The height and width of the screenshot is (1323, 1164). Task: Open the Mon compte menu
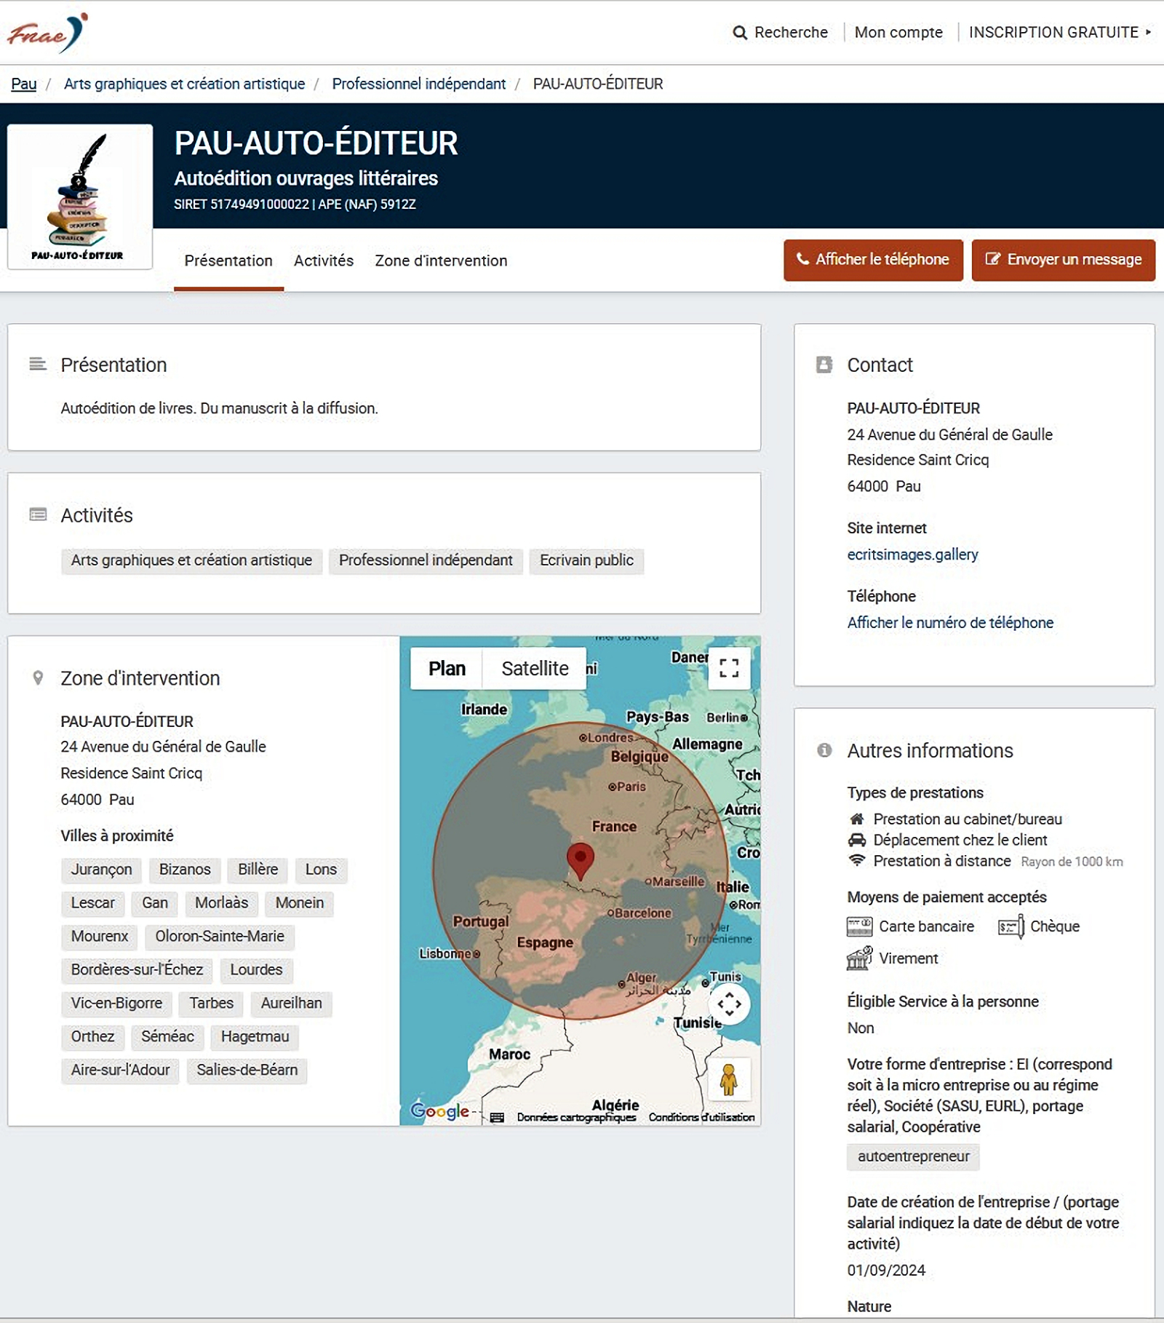click(x=898, y=33)
